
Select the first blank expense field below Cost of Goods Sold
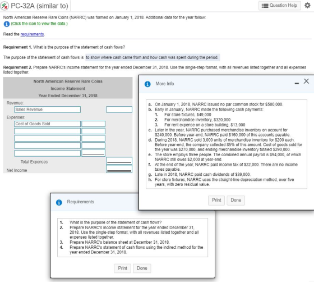pos(48,131)
